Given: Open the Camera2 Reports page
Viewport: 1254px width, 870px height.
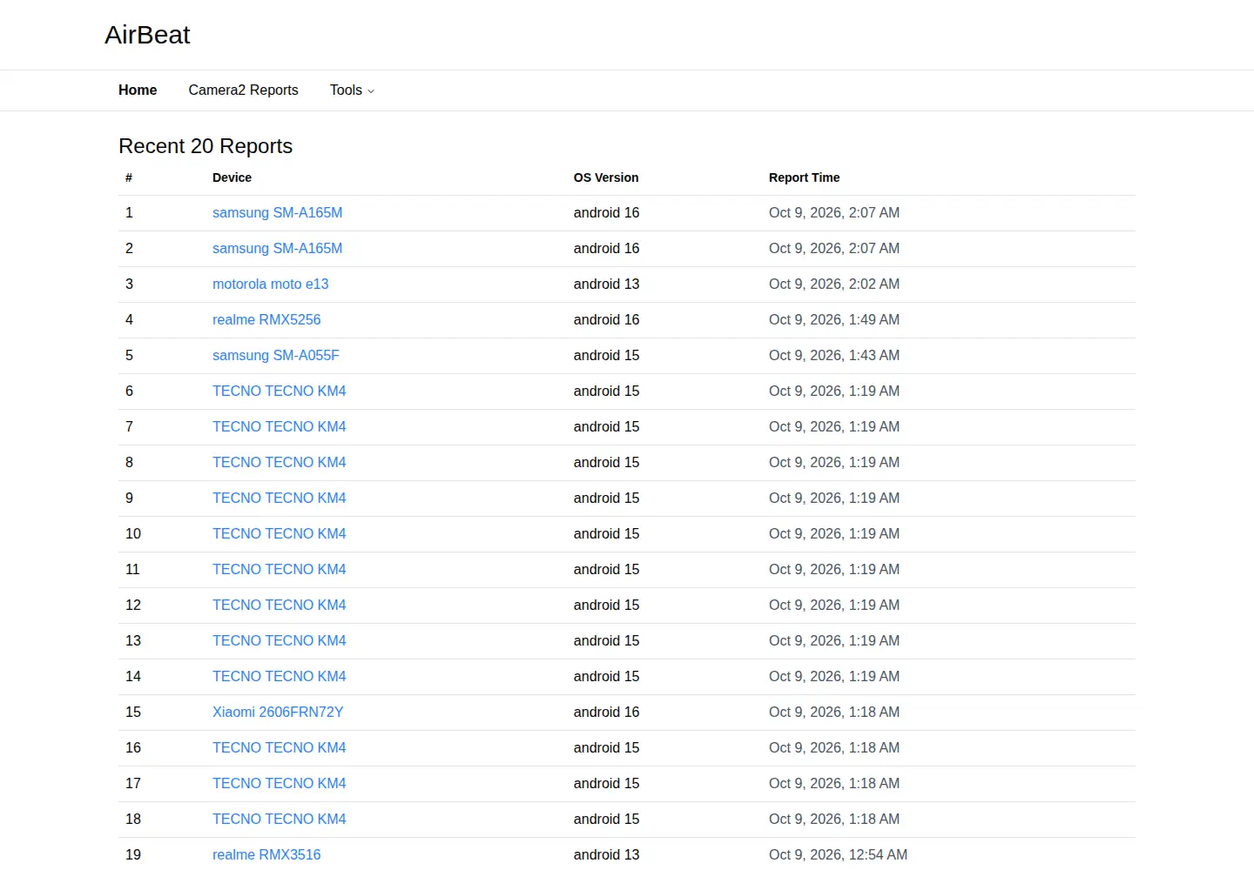Looking at the screenshot, I should coord(243,90).
